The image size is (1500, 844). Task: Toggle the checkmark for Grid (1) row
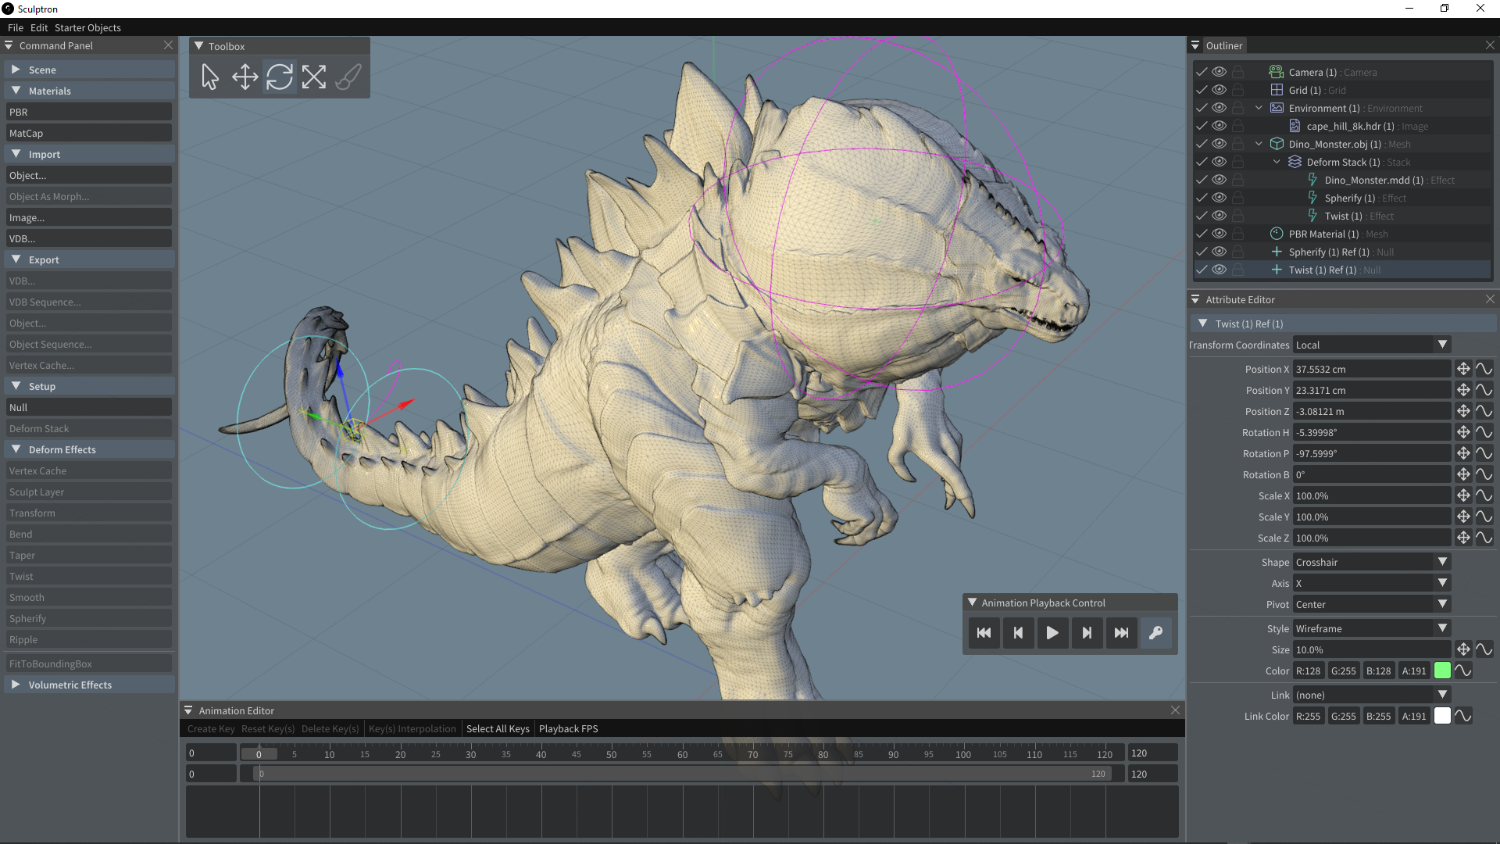pos(1202,90)
